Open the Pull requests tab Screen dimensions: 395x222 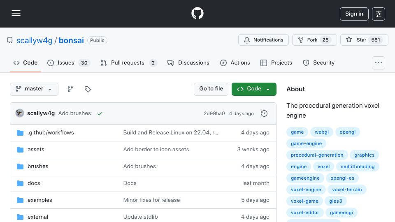pos(129,62)
